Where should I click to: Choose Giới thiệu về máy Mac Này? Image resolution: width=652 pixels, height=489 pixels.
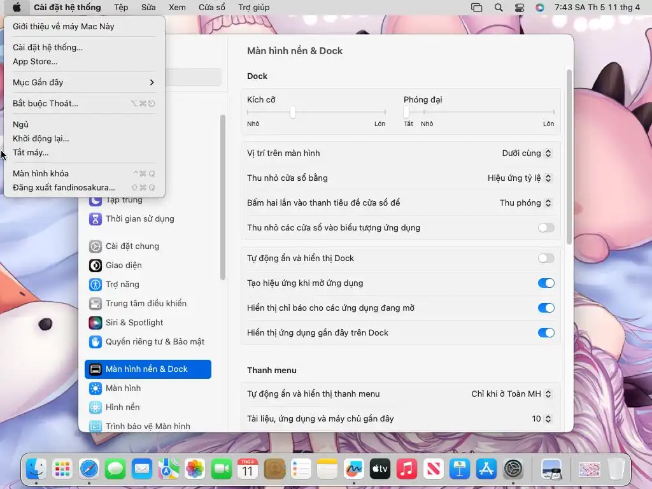[84, 27]
